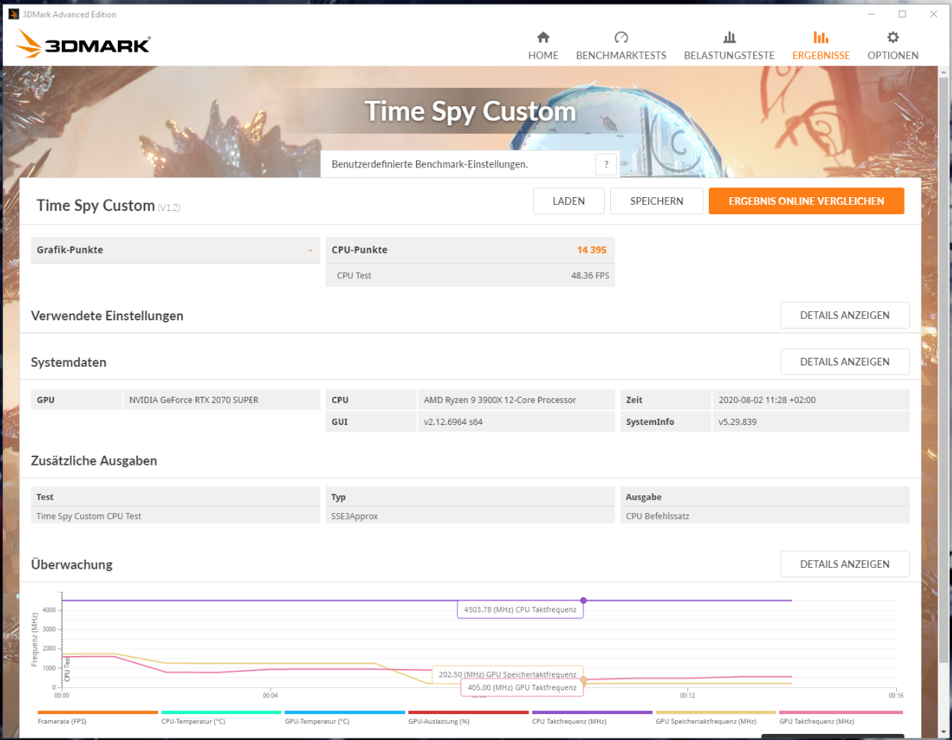Toggle CPU-Temperatur legend item
952x740 pixels.
(222, 717)
